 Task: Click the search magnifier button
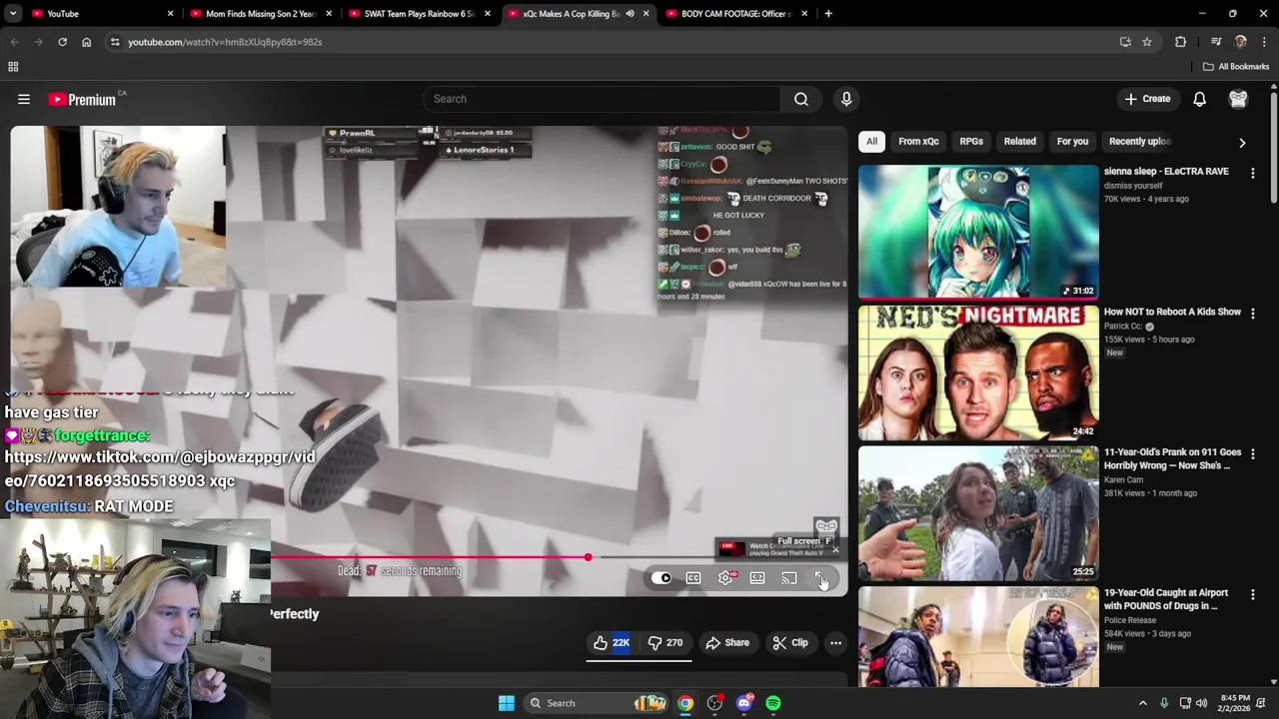click(801, 99)
